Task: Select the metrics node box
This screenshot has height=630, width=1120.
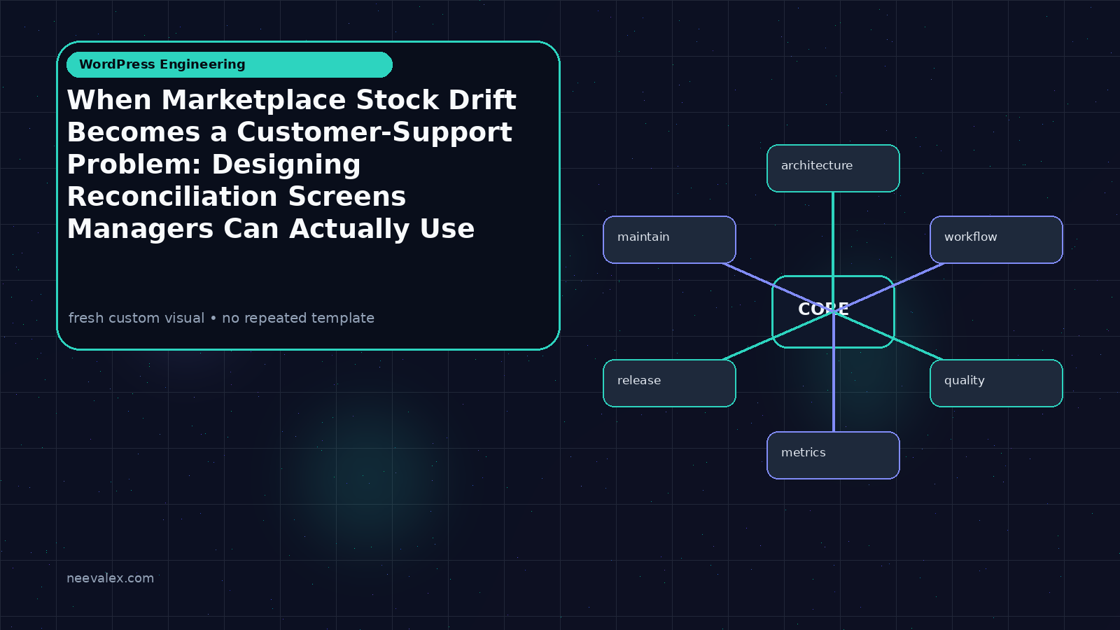Action: click(x=833, y=455)
